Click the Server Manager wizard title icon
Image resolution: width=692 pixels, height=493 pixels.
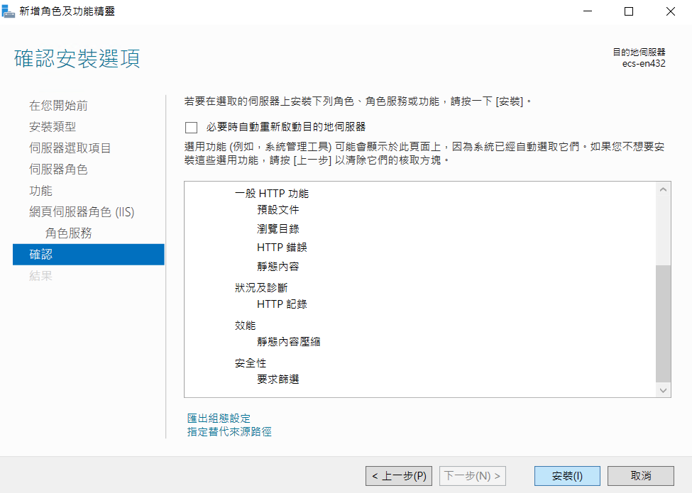pos(8,11)
